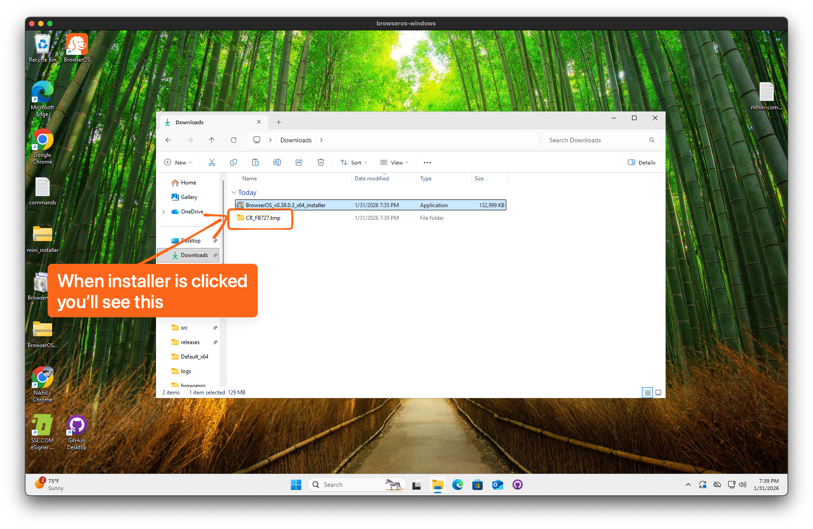This screenshot has height=529, width=813.
Task: Open GitHub Desktop from the desktop
Action: (76, 426)
